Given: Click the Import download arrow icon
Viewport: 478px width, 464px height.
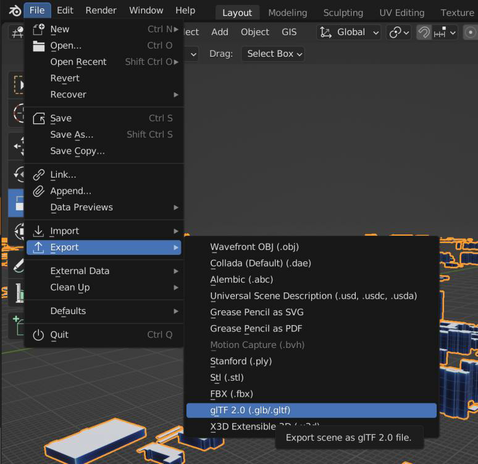Looking at the screenshot, I should click(38, 231).
